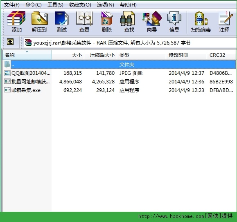Open the 收藏夹(O) favorites menu

tap(80, 5)
